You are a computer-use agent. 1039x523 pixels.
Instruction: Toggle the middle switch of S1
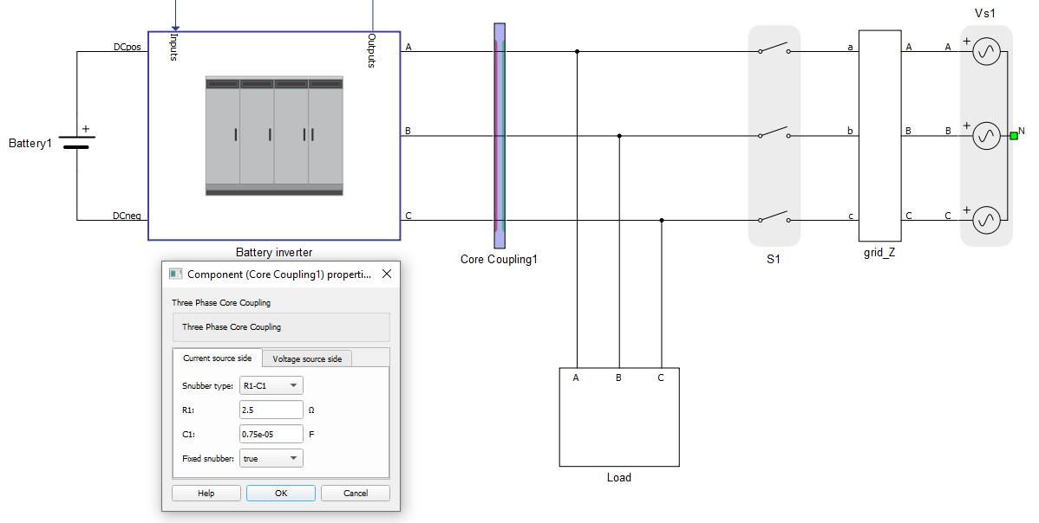click(774, 133)
